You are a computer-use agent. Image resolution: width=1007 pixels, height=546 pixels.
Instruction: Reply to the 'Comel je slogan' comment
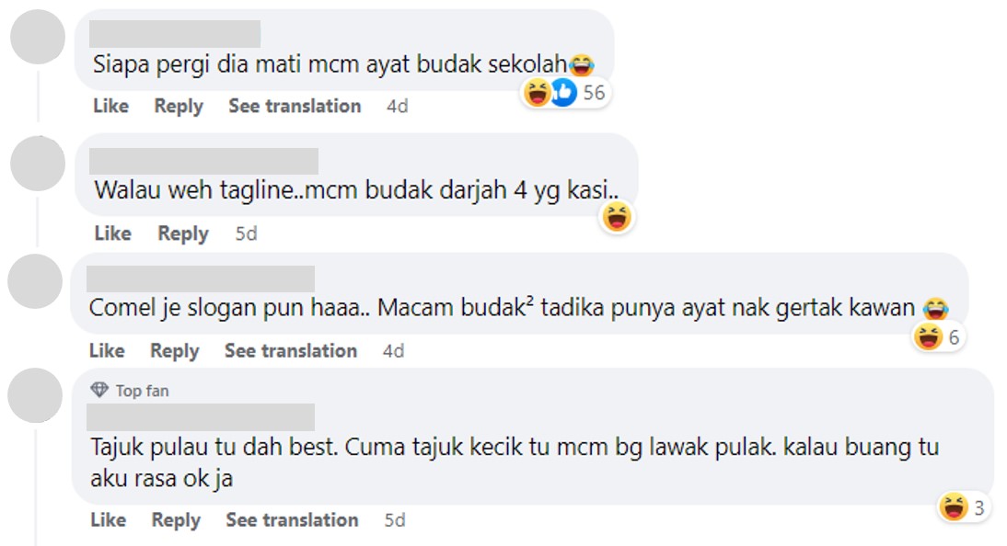[175, 350]
